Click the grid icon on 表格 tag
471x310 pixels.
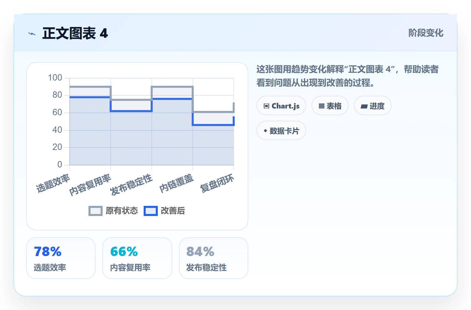click(322, 106)
